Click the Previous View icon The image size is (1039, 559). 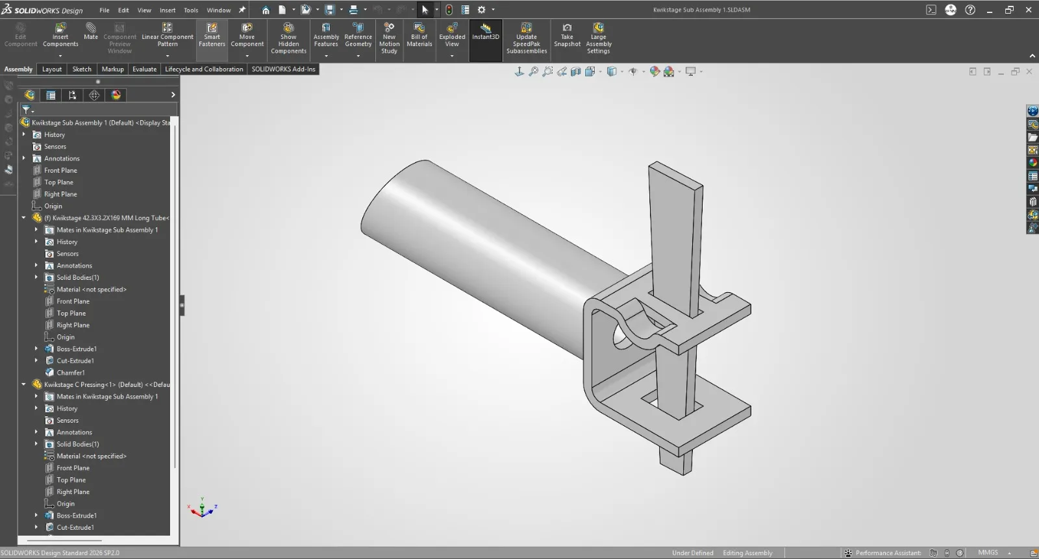pyautogui.click(x=562, y=71)
